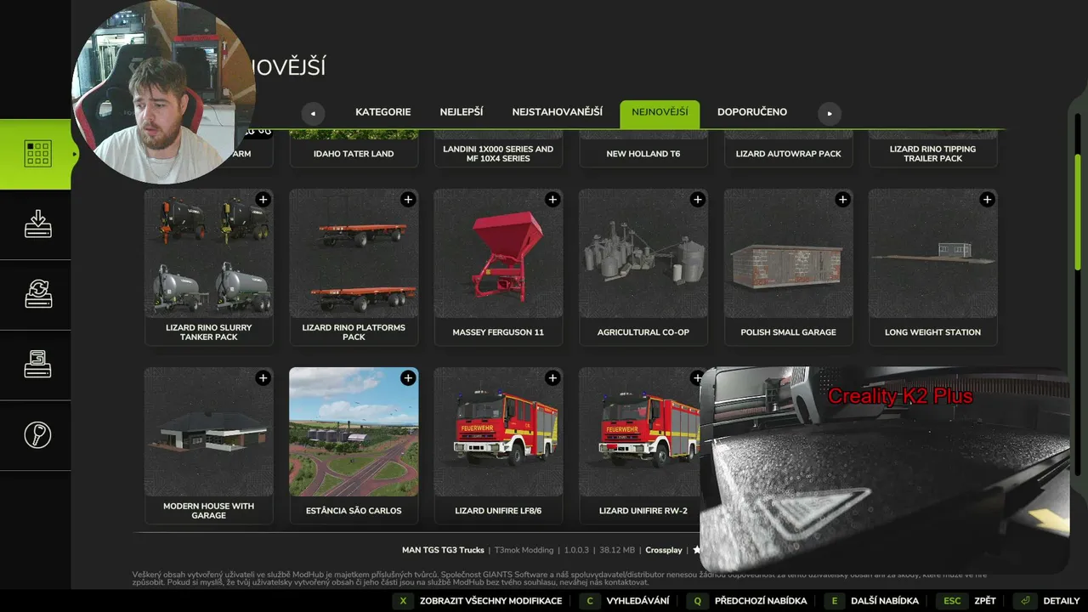Select the Lizard Rino Platforms Pack thumbnail

pyautogui.click(x=354, y=253)
